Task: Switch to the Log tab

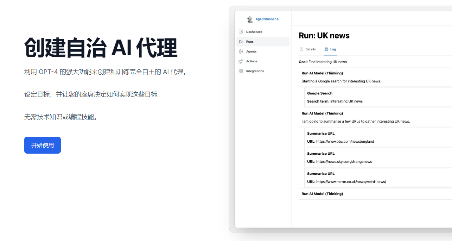Action: pos(330,49)
